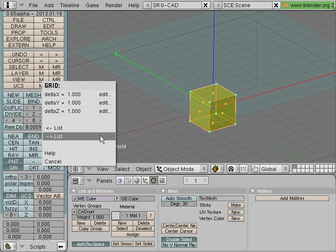The height and width of the screenshot is (252, 336).
Task: Open the Object Mode dropdown
Action: tap(181, 169)
